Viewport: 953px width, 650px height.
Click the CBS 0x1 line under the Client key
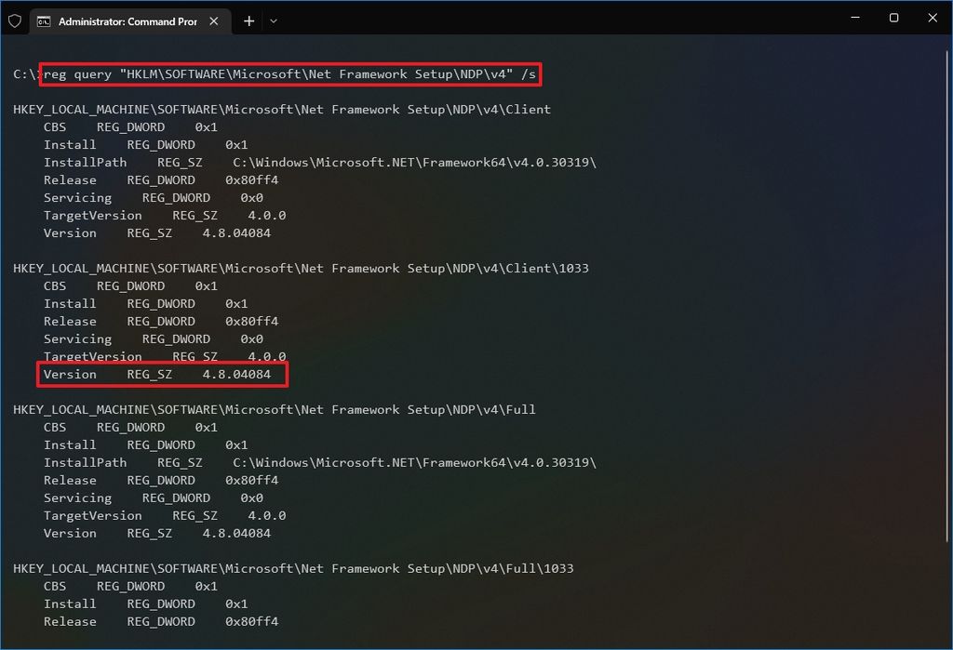[x=130, y=127]
